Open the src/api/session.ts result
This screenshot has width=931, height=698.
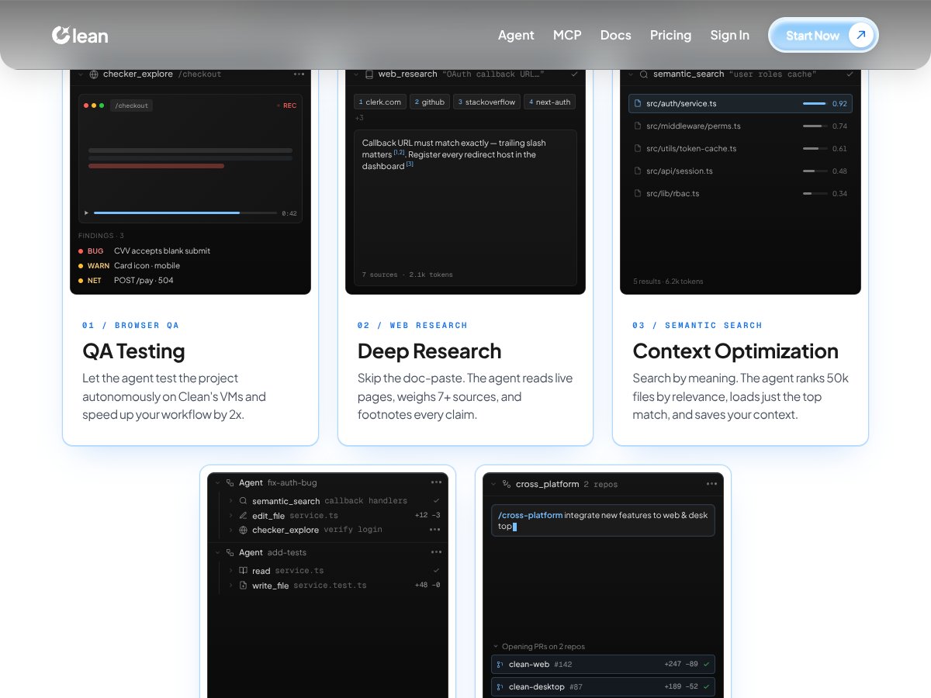740,171
